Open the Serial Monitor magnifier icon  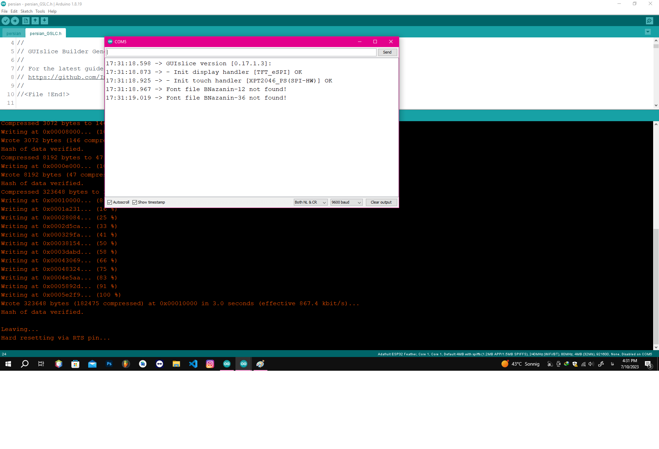[x=649, y=21]
